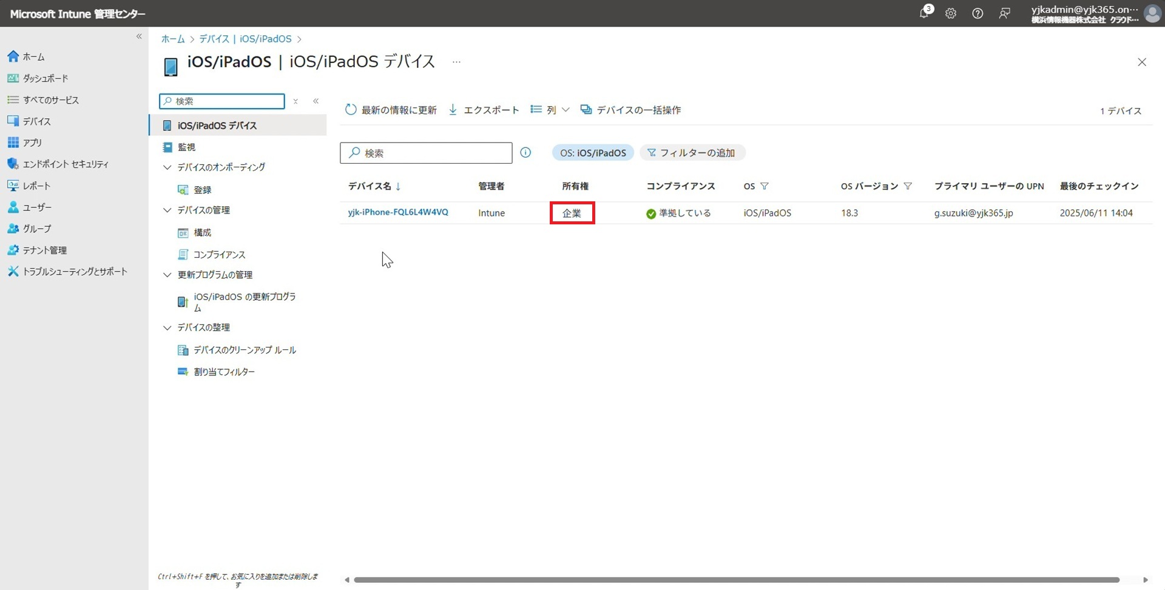Open the OS バージョン column filter icon

908,186
